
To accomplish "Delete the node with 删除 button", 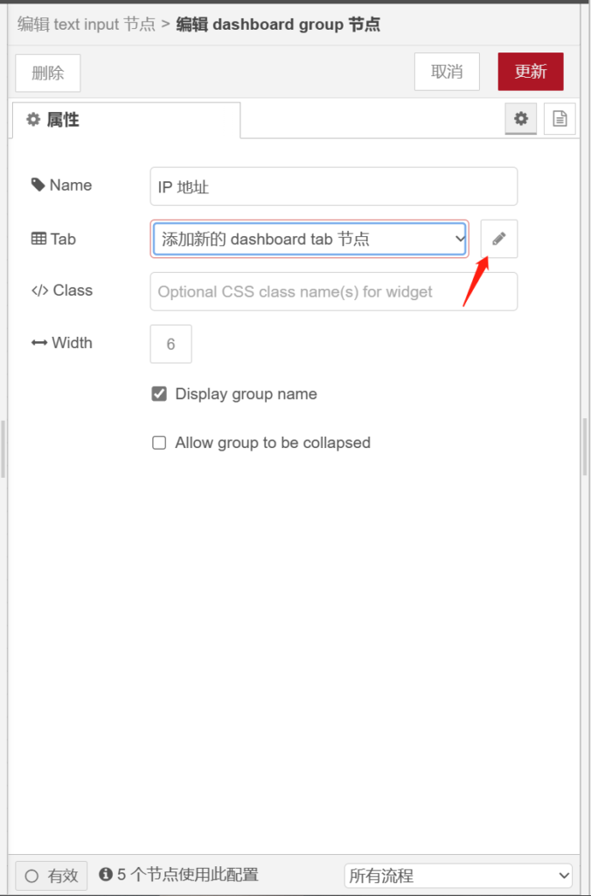I will (48, 73).
